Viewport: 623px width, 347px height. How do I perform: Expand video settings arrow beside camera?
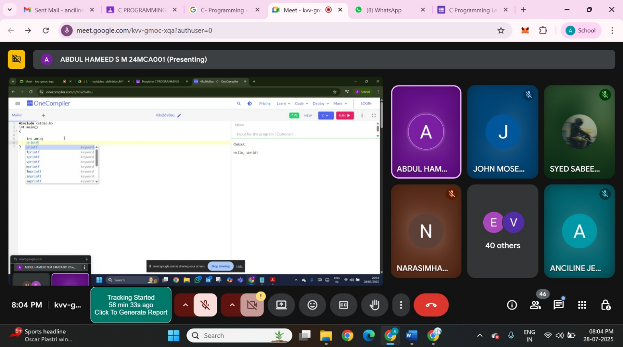pos(232,305)
